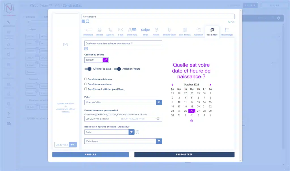
Task: Click the clock icon below the calendar
Action: [x=191, y=121]
